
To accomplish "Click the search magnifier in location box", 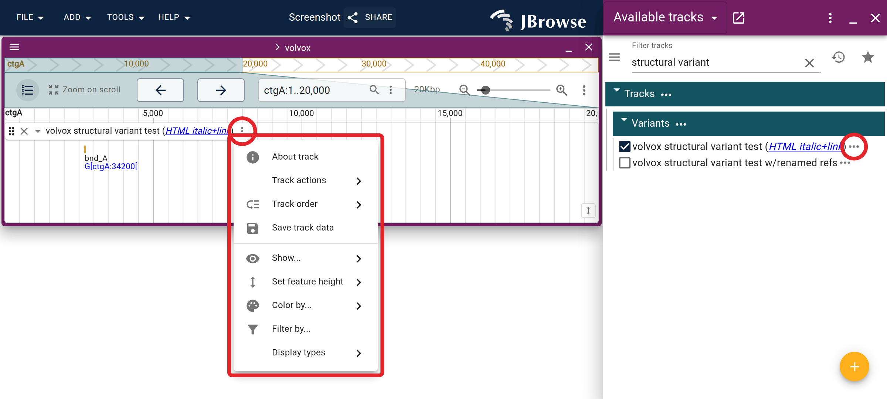I will [374, 90].
